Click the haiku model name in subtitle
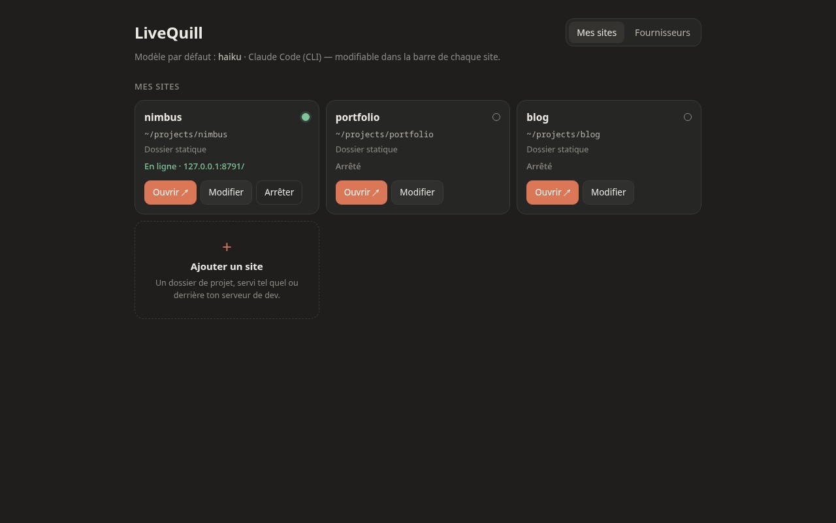Screen dimensions: 836x523 click(x=230, y=57)
